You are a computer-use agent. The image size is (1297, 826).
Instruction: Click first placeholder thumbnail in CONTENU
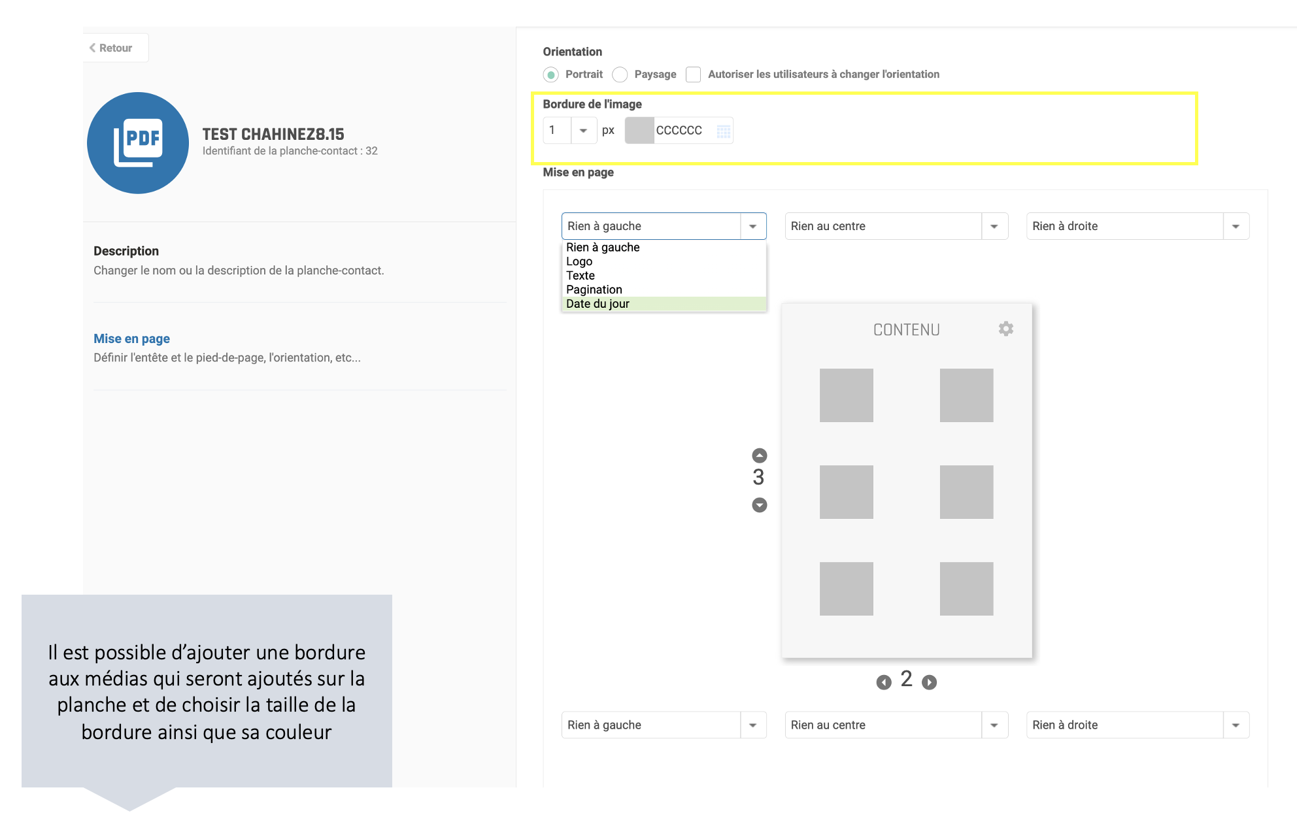pyautogui.click(x=846, y=395)
